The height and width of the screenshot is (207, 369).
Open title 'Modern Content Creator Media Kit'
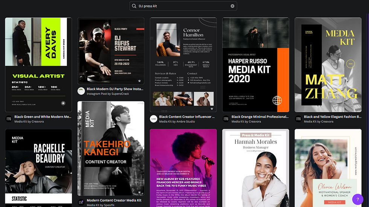(114, 200)
